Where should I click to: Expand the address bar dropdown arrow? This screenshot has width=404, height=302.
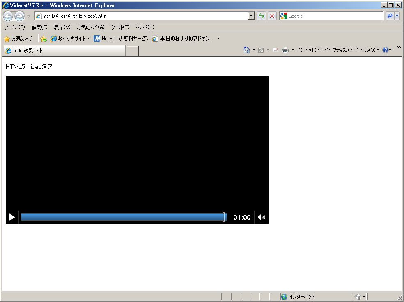point(251,16)
